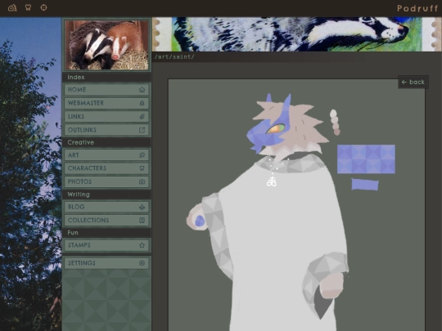Viewport: 442px width, 331px height.
Task: Click the microphone icon beside BLOG
Action: (142, 207)
